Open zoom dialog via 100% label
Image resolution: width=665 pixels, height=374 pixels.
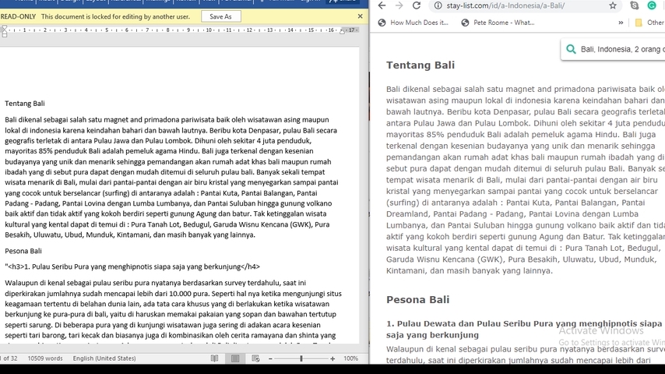(350, 358)
